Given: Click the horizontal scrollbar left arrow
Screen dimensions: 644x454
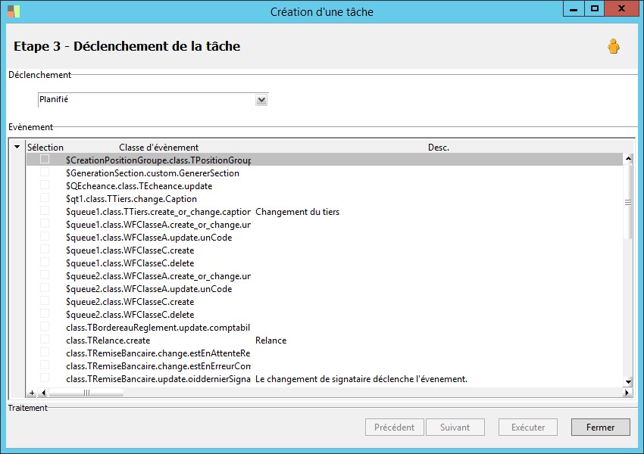Looking at the screenshot, I should click(43, 393).
